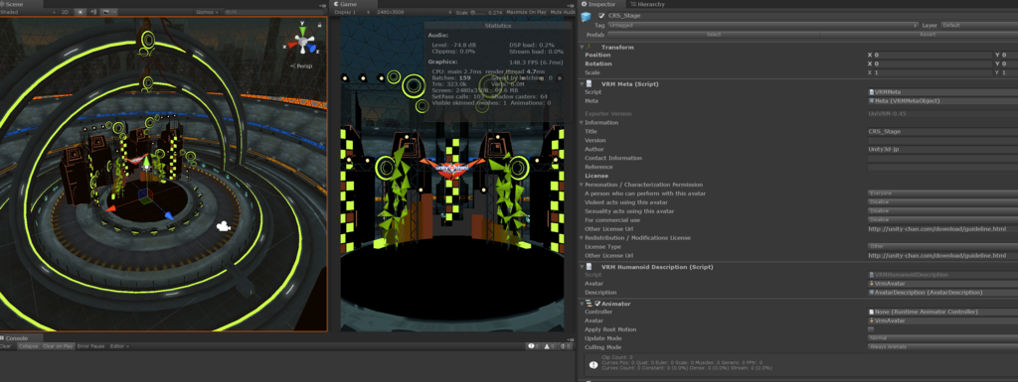Click the Position X field
The height and width of the screenshot is (382, 1018).
click(933, 55)
